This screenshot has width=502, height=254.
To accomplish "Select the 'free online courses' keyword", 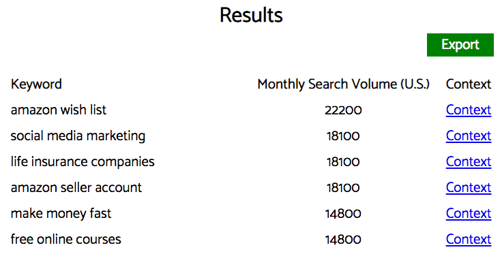I will coord(65,239).
